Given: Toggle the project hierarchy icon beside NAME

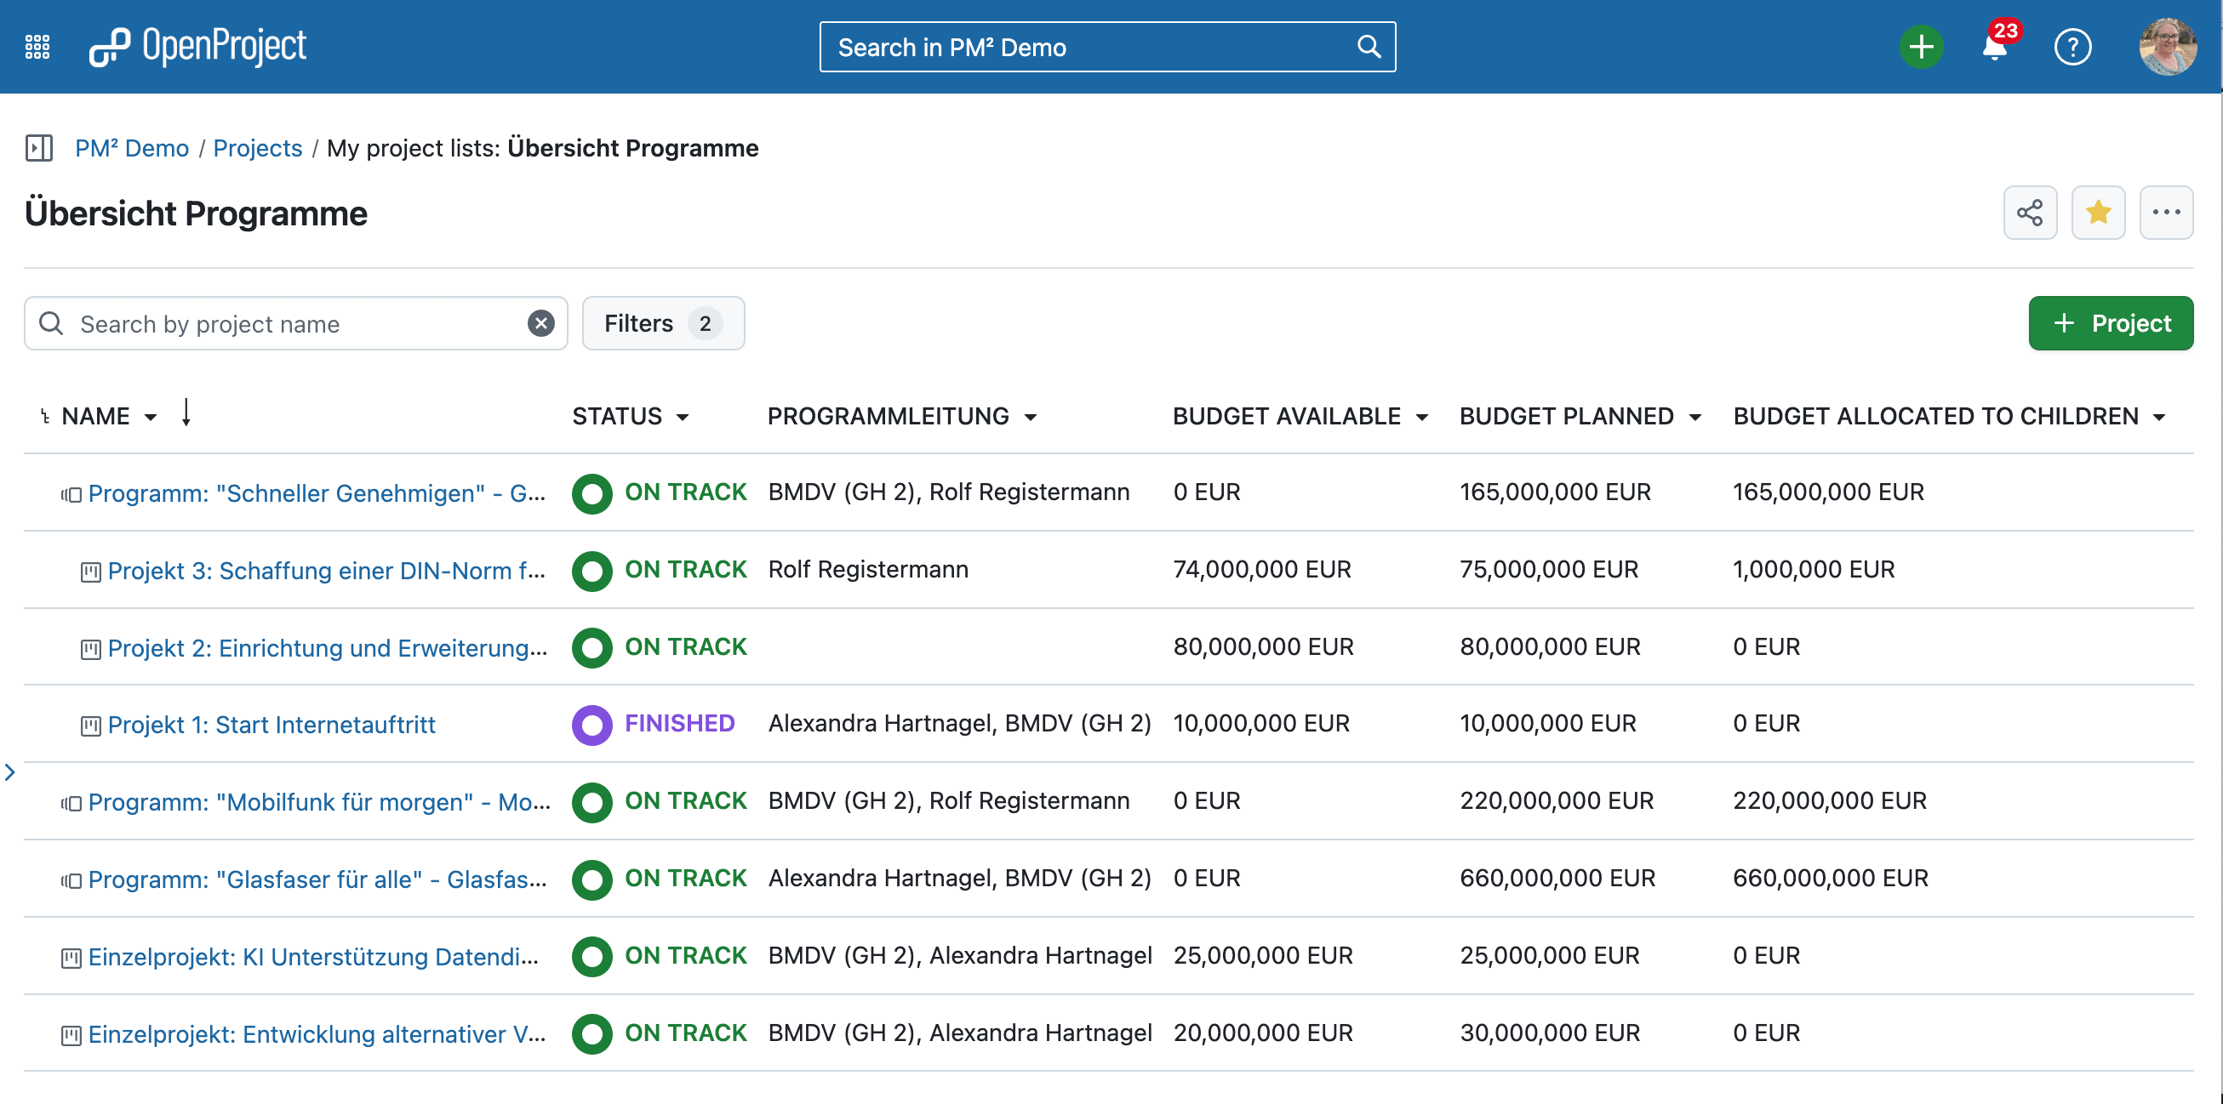Looking at the screenshot, I should 45,417.
